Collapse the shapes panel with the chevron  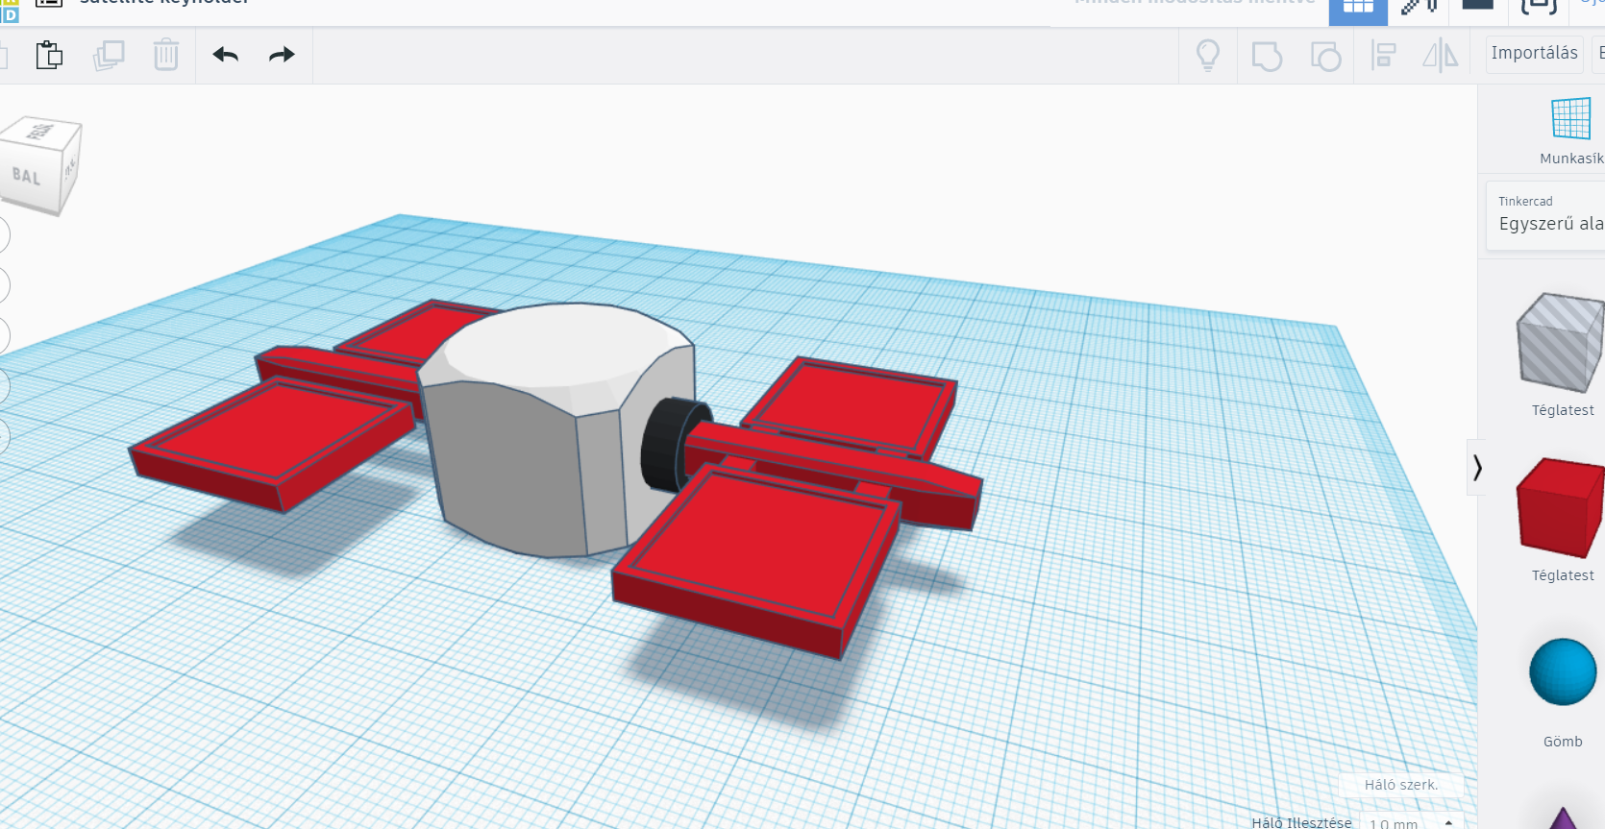coord(1477,468)
